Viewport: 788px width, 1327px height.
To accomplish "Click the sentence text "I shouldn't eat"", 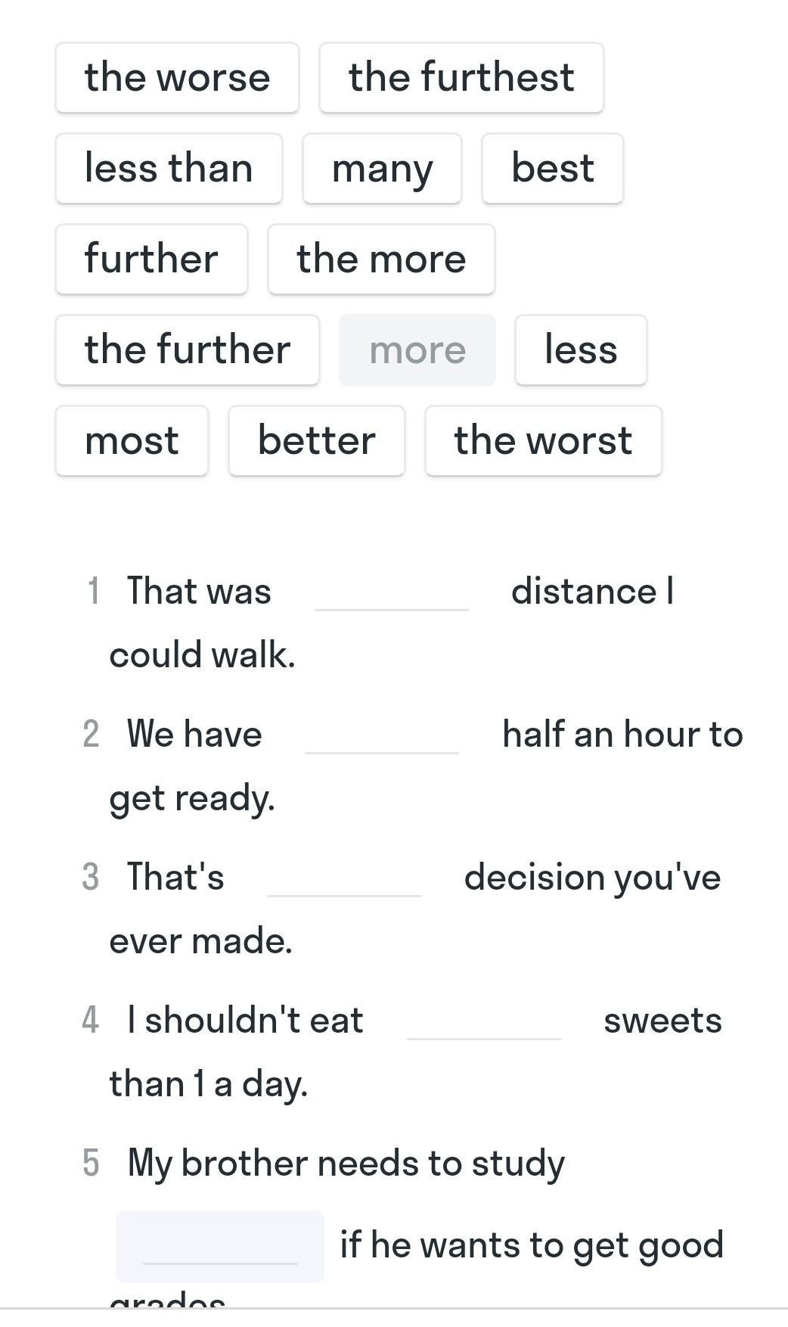I will point(245,1021).
